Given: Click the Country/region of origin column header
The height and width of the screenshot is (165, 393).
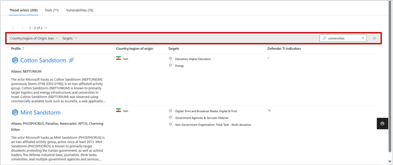Looking at the screenshot, I should pyautogui.click(x=135, y=49).
